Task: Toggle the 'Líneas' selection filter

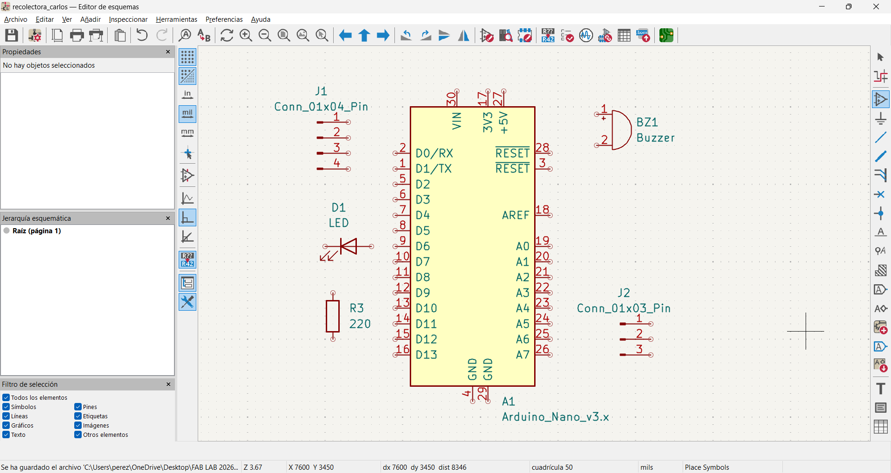Action: pos(6,416)
